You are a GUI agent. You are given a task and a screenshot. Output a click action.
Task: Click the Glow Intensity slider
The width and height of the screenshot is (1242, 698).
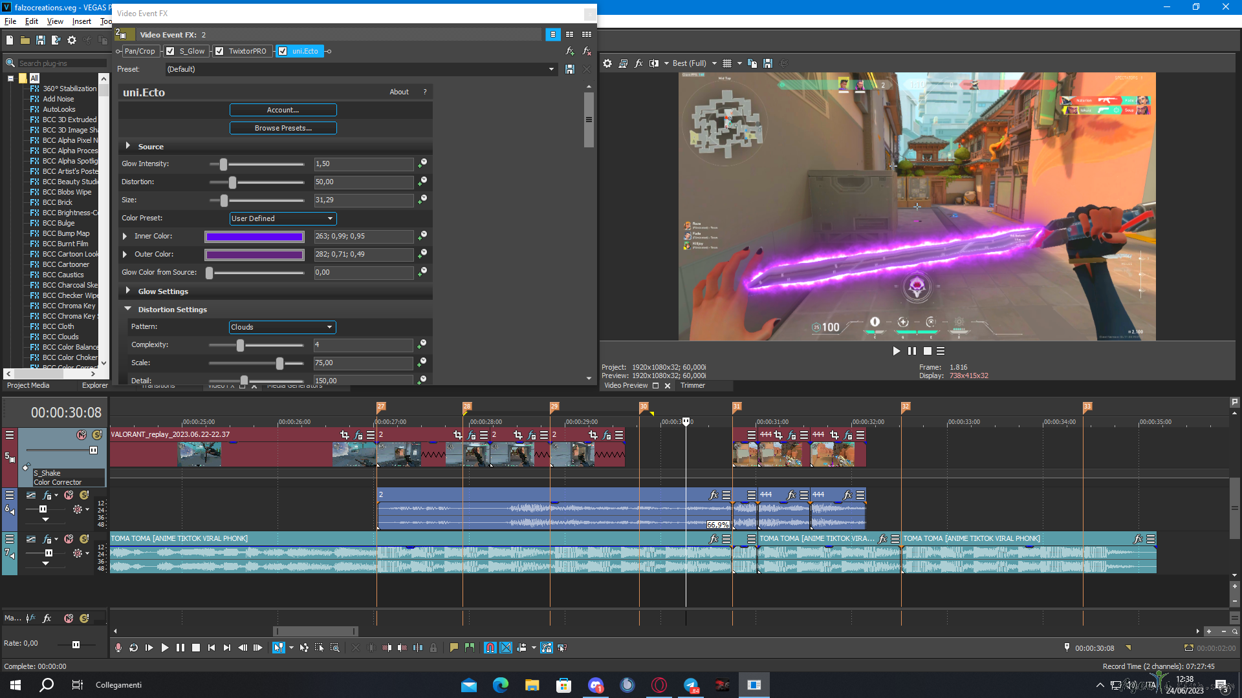[257, 164]
